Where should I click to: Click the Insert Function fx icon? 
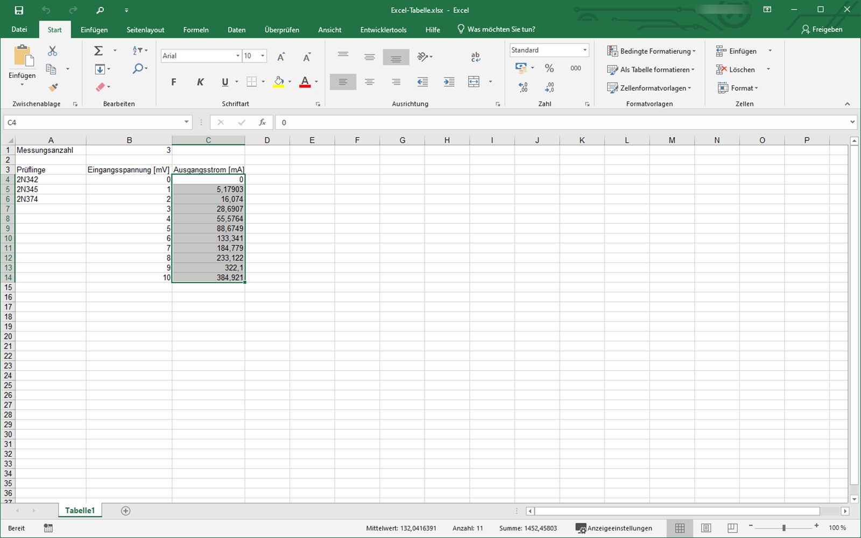coord(262,123)
